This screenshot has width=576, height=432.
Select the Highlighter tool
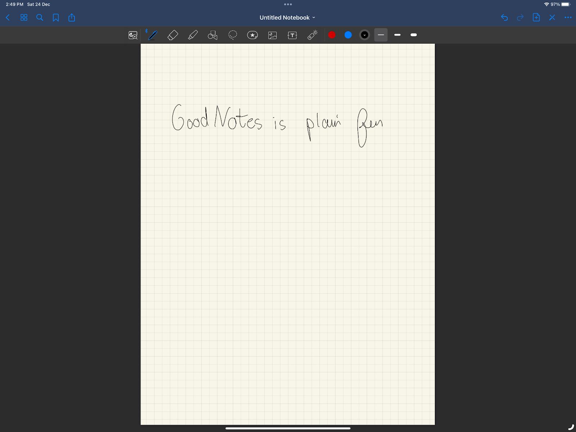[x=193, y=35]
